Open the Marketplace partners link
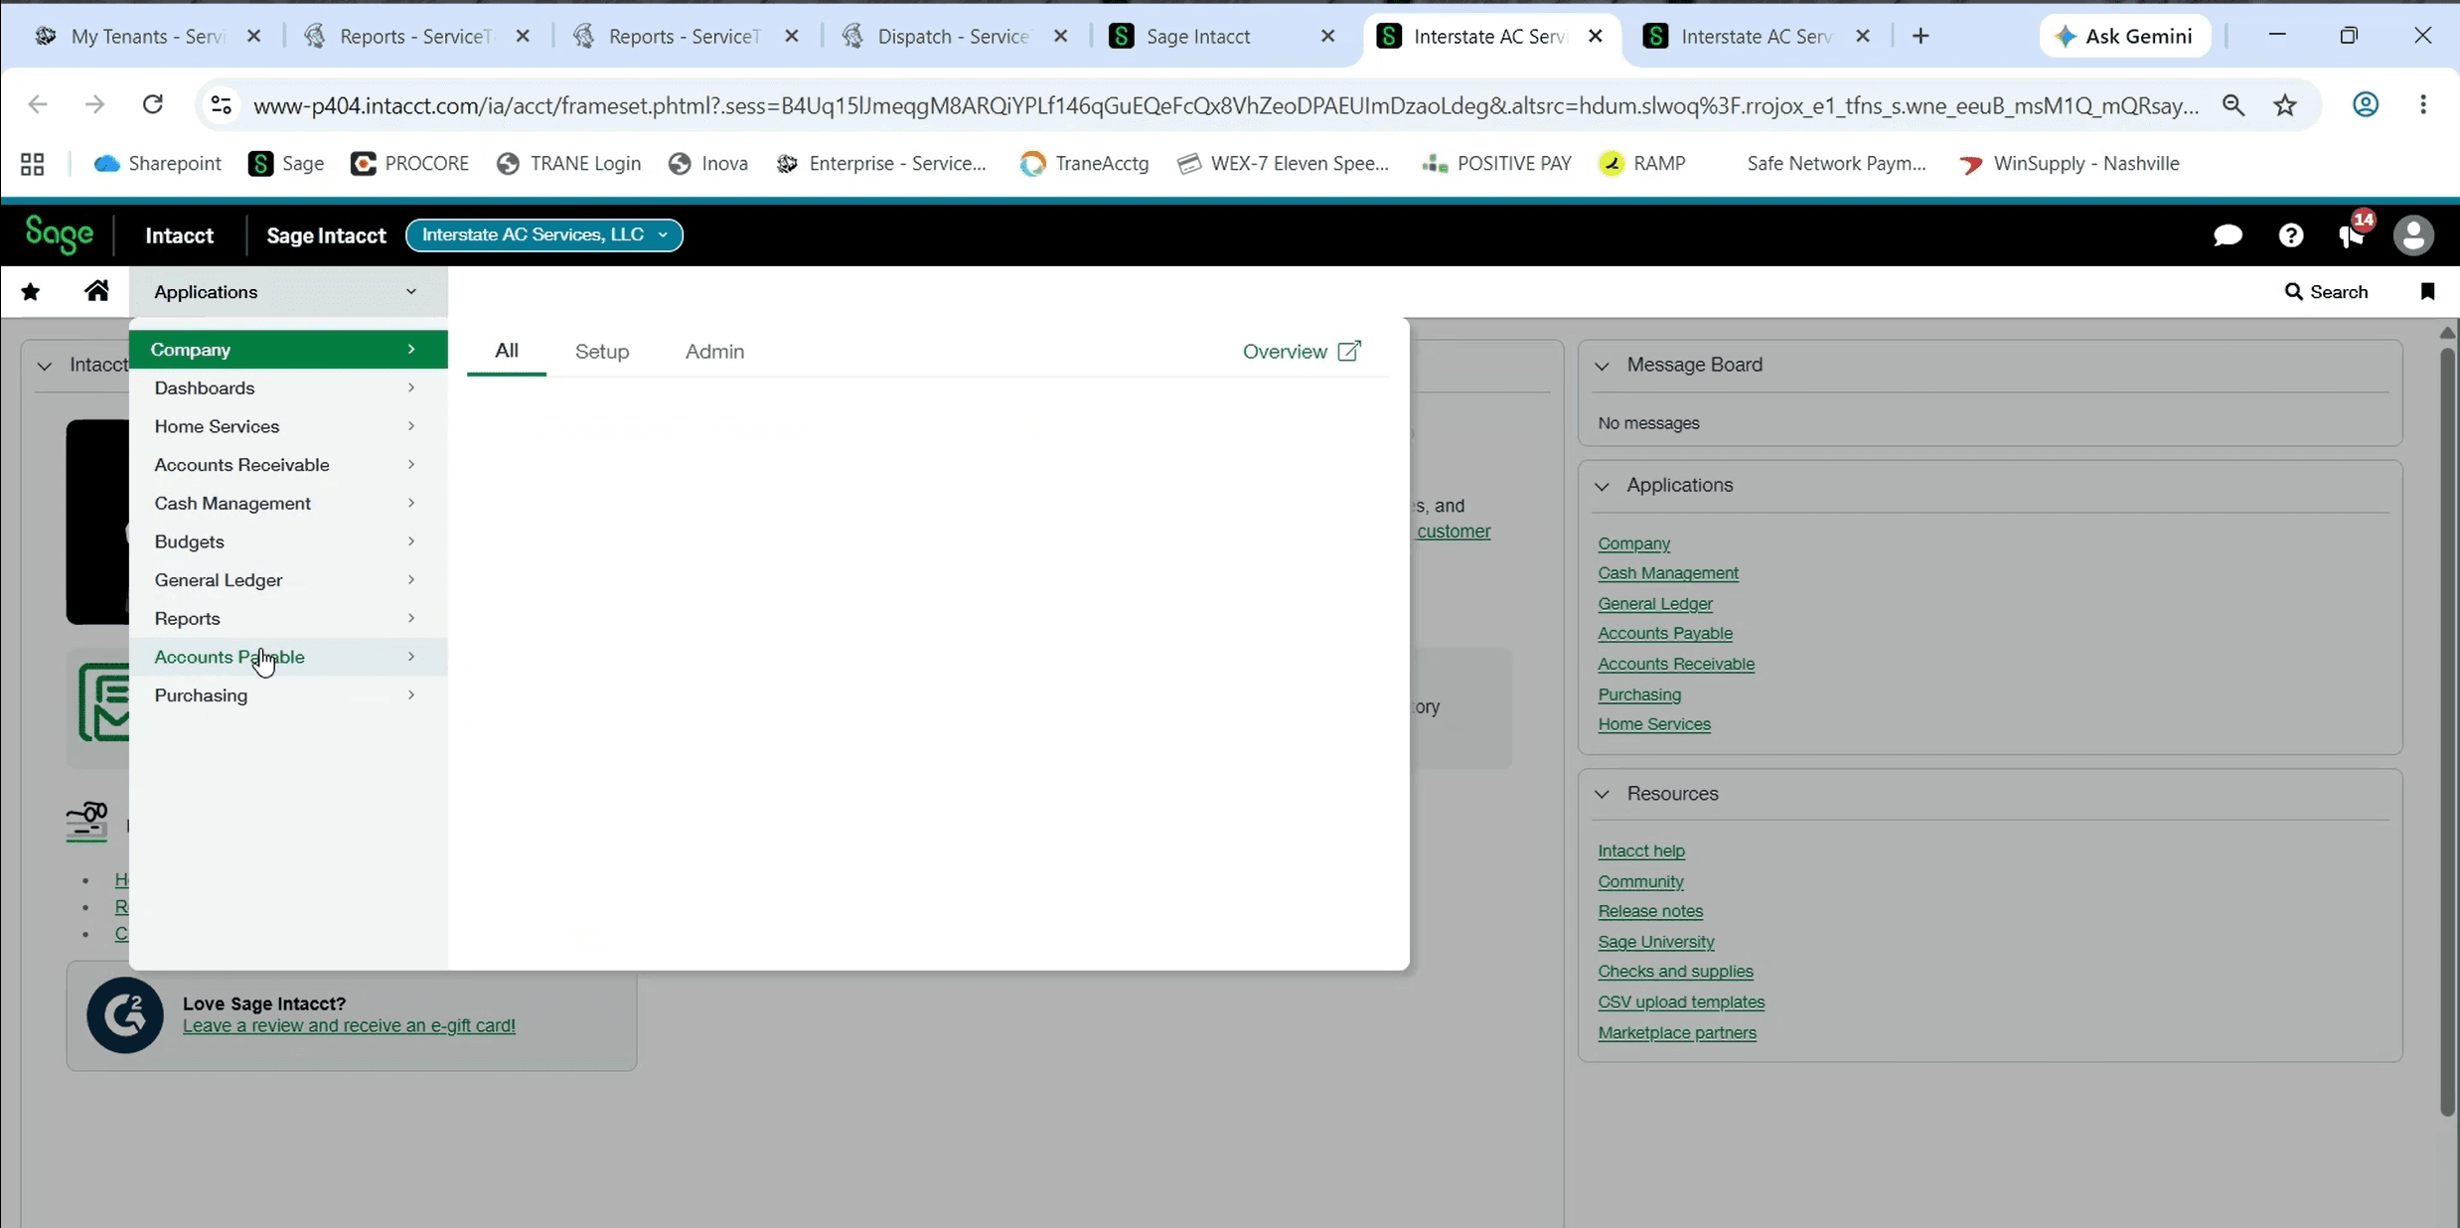The height and width of the screenshot is (1228, 2460). pyautogui.click(x=1676, y=1033)
